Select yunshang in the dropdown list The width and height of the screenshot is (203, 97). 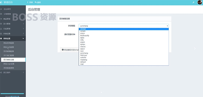(124, 53)
